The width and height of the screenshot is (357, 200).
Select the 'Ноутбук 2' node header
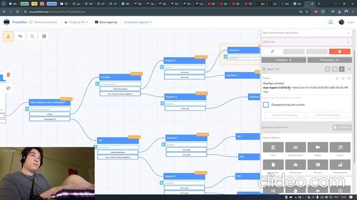(x=242, y=76)
